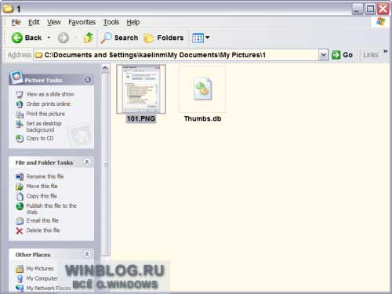Collapse the File and Folder Tasks panel

[x=87, y=162]
